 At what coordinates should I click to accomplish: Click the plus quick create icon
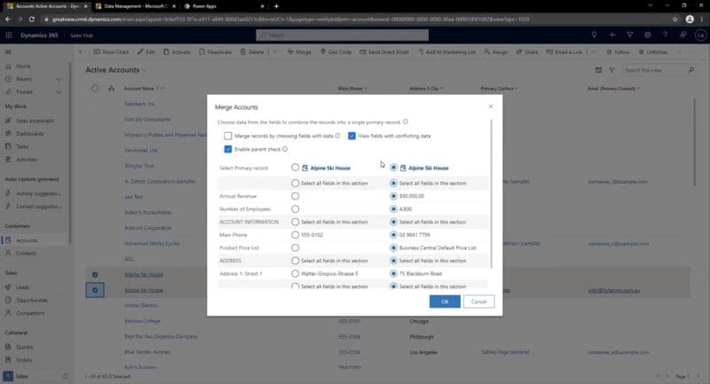[x=612, y=35]
